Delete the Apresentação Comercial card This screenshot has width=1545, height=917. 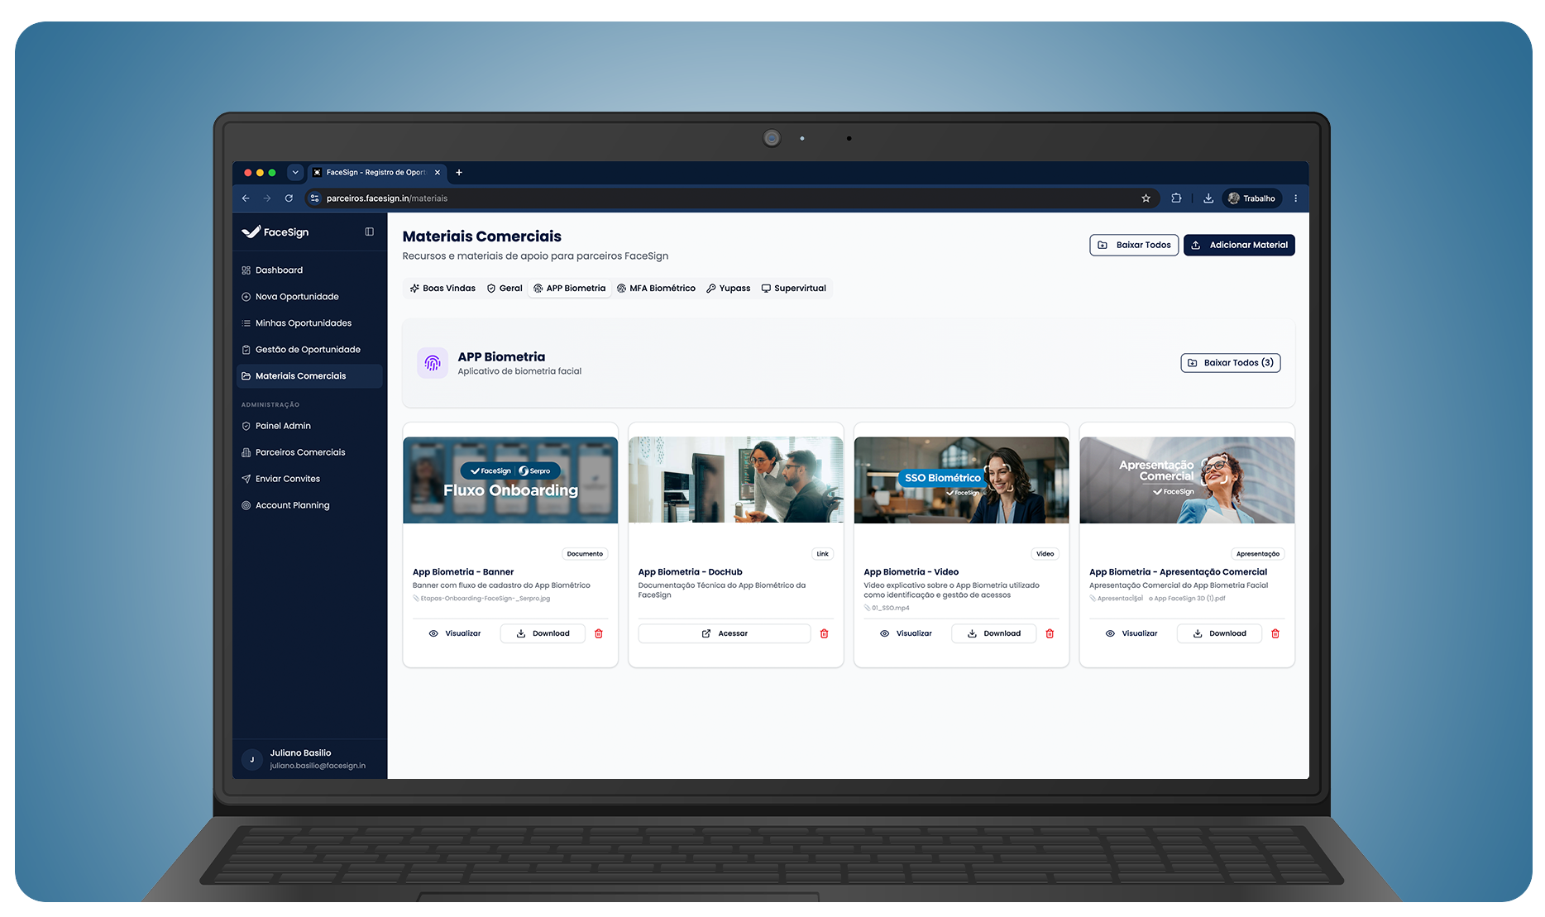point(1275,633)
